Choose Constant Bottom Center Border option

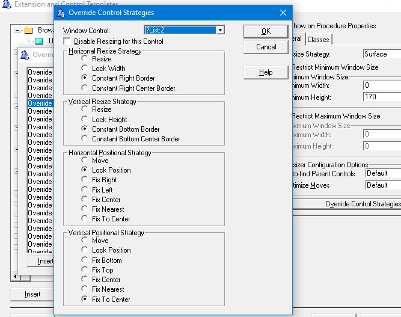tap(85, 138)
